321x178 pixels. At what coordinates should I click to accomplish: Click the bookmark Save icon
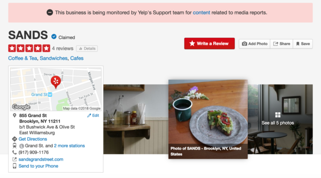[298, 43]
